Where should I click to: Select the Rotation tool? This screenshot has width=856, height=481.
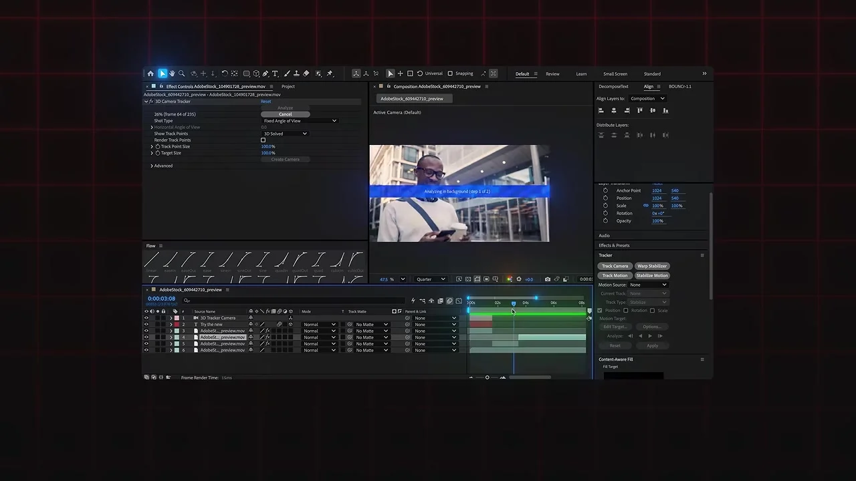click(x=225, y=73)
